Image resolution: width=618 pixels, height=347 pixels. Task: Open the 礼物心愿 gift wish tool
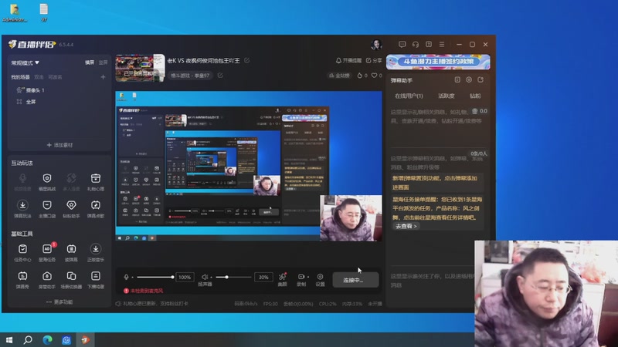(95, 182)
